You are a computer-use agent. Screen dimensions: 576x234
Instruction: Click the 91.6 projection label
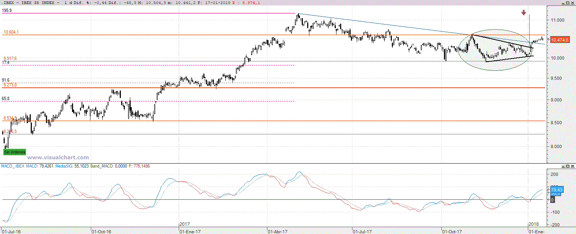(6, 80)
